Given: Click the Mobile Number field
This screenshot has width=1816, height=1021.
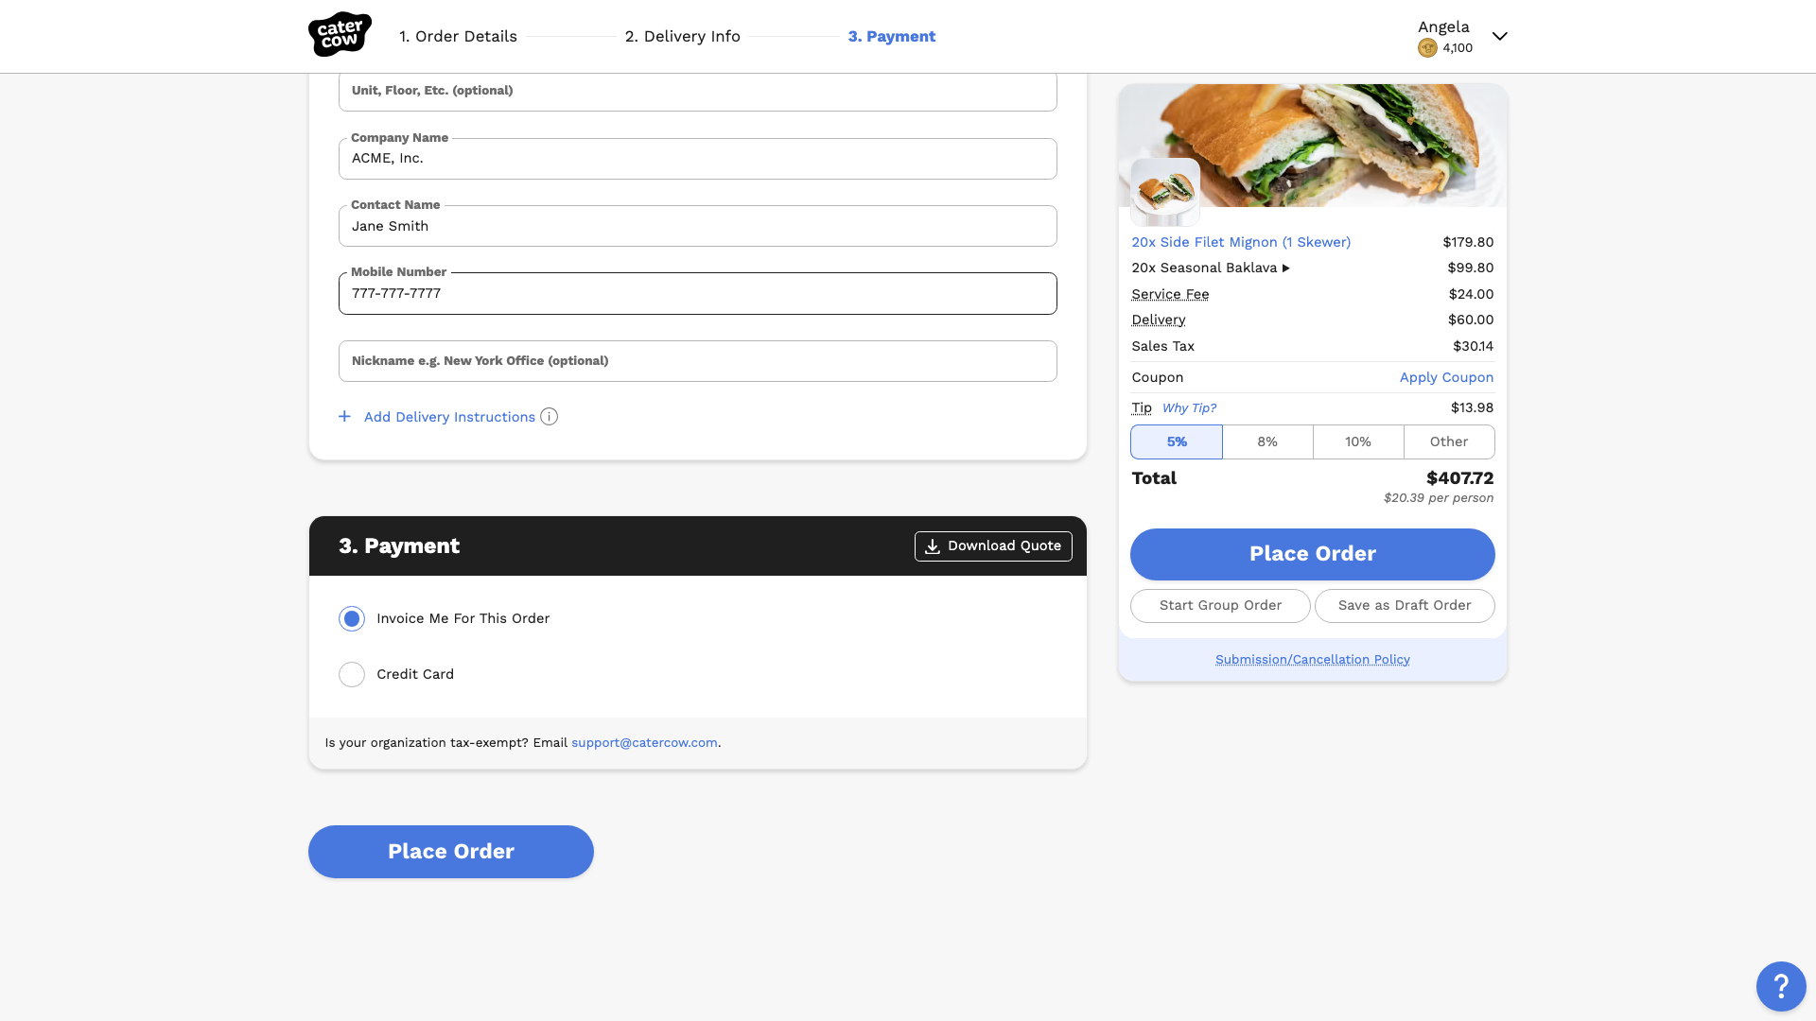Looking at the screenshot, I should [x=698, y=293].
